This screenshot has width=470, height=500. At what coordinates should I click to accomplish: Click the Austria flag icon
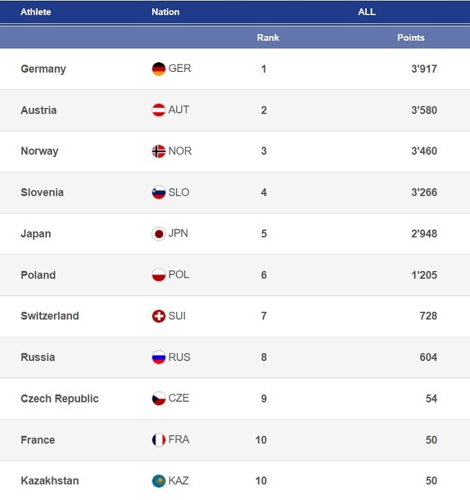[x=159, y=110]
